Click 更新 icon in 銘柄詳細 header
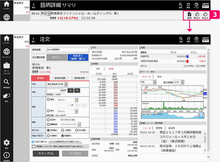This screenshot has height=162, width=220. coord(188,6)
